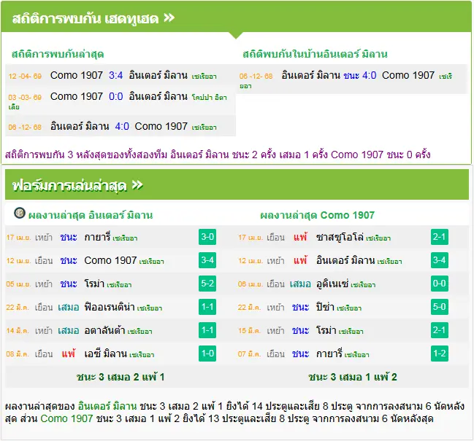
Task: Click Como 1907 in the 12-04-69 row
Action: click(77, 75)
